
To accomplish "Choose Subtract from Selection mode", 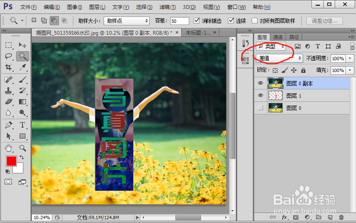I will pyautogui.click(x=54, y=21).
